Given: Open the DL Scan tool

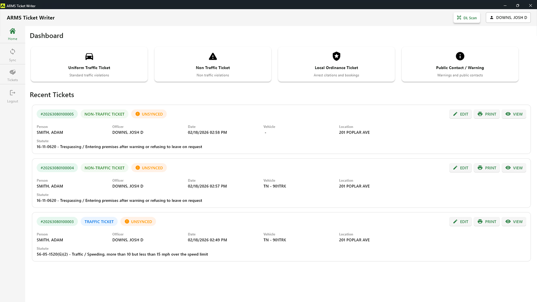Looking at the screenshot, I should pyautogui.click(x=467, y=17).
